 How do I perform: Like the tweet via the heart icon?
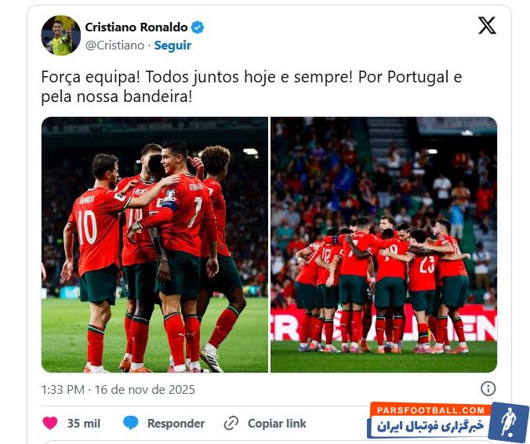click(50, 423)
